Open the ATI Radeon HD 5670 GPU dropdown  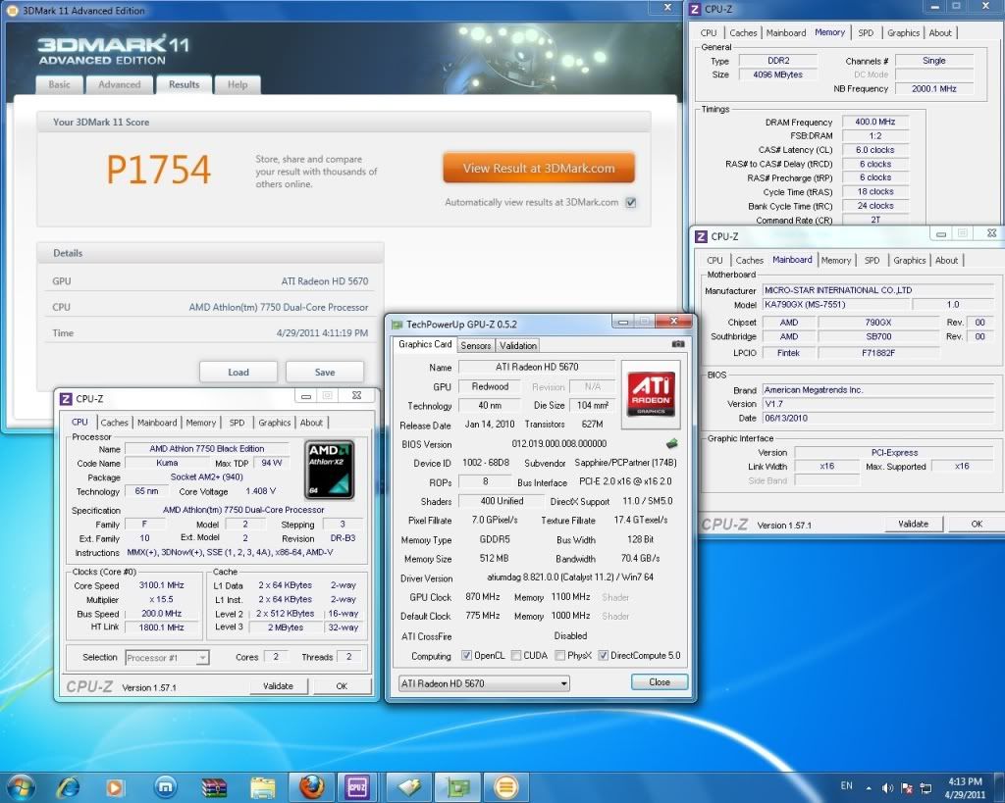[482, 683]
